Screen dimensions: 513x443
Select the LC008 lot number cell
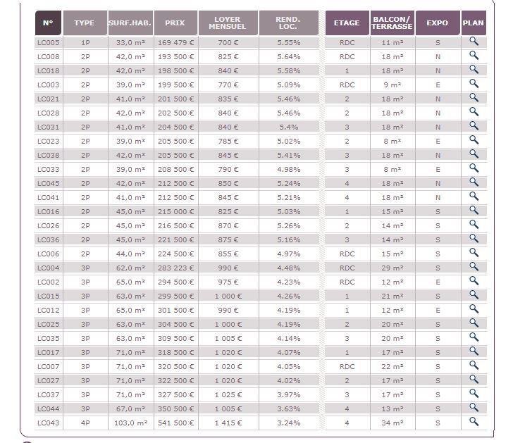[49, 56]
